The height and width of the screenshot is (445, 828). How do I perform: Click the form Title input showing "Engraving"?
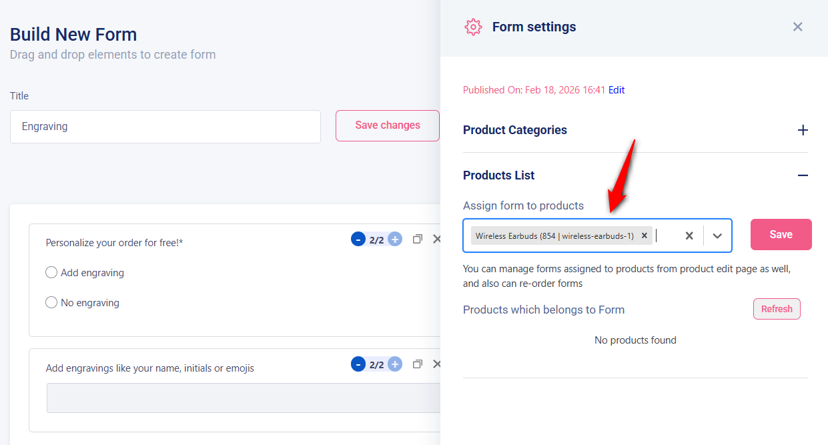(165, 127)
